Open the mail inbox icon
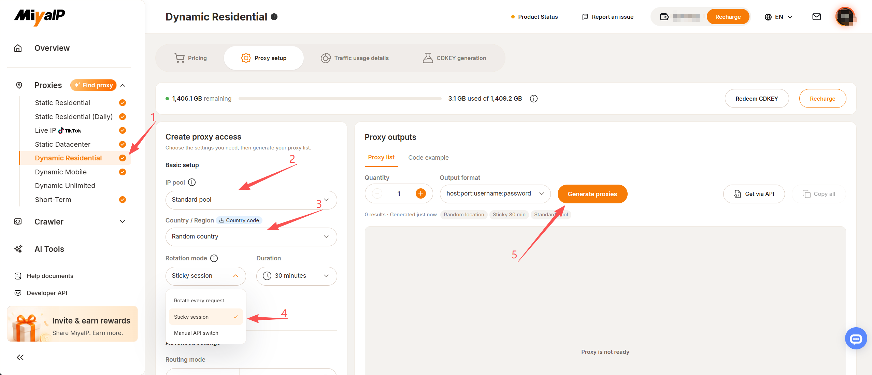Image resolution: width=872 pixels, height=375 pixels. coord(817,17)
